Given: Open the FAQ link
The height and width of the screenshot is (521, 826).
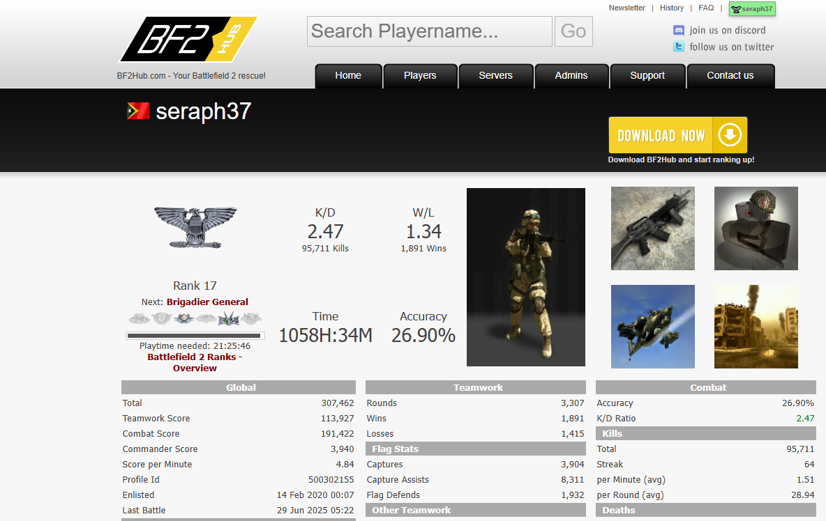Looking at the screenshot, I should coord(706,8).
